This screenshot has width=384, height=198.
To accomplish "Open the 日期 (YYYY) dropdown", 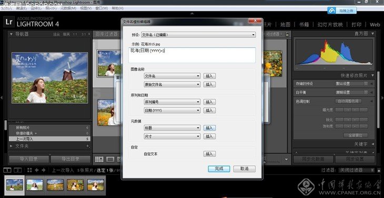I will tap(172, 111).
